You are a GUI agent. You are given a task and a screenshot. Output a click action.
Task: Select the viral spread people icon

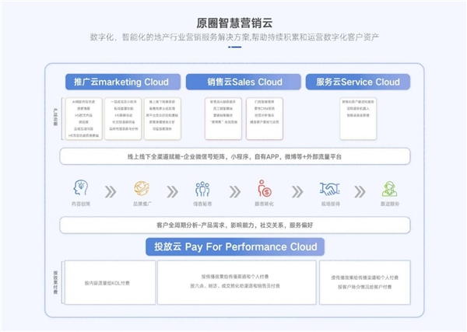pyautogui.click(x=202, y=188)
